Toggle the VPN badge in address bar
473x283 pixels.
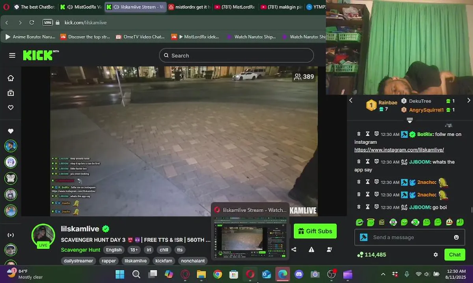point(48,22)
